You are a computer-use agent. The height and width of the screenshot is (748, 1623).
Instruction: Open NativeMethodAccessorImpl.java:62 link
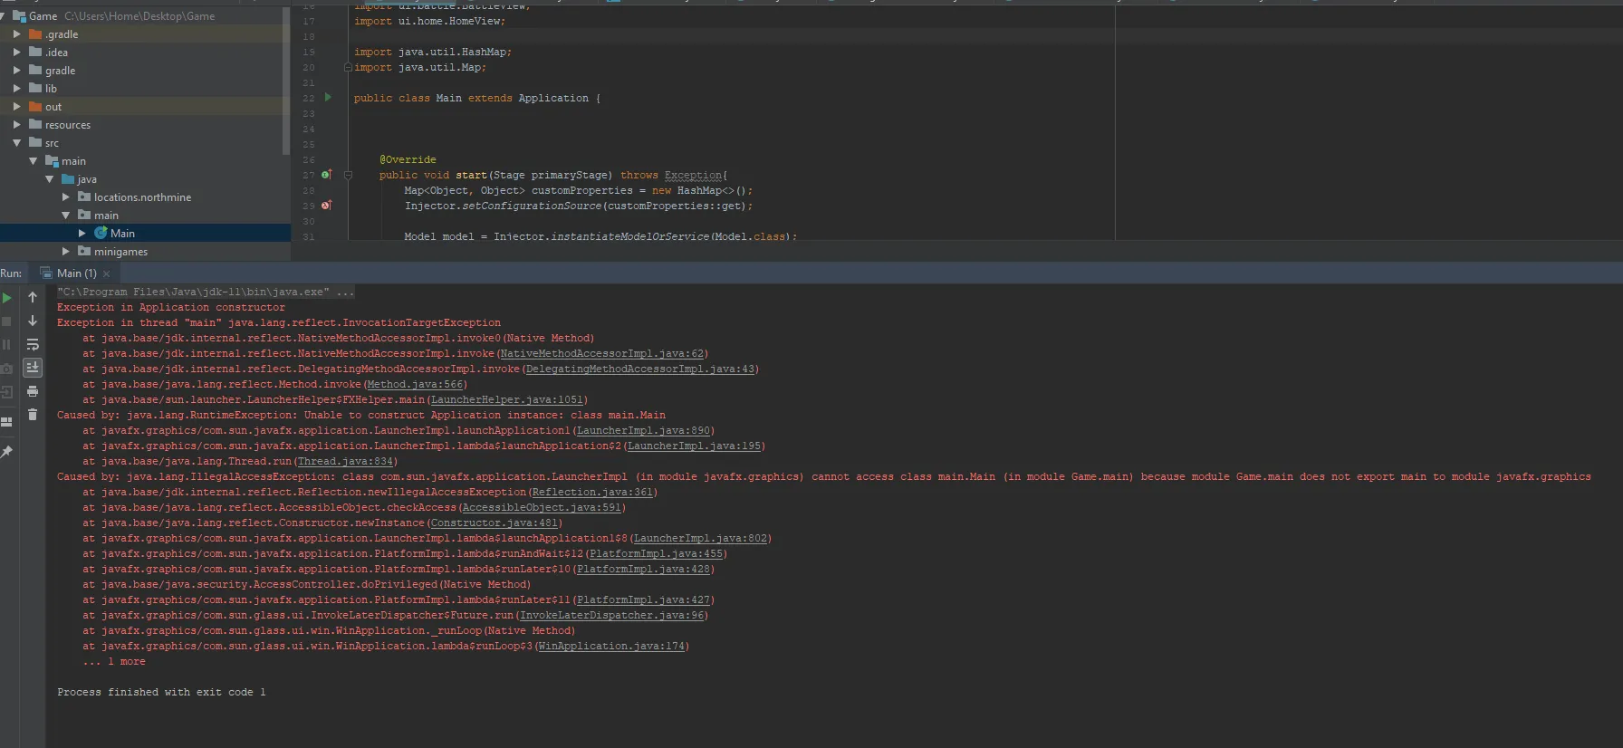coord(602,353)
